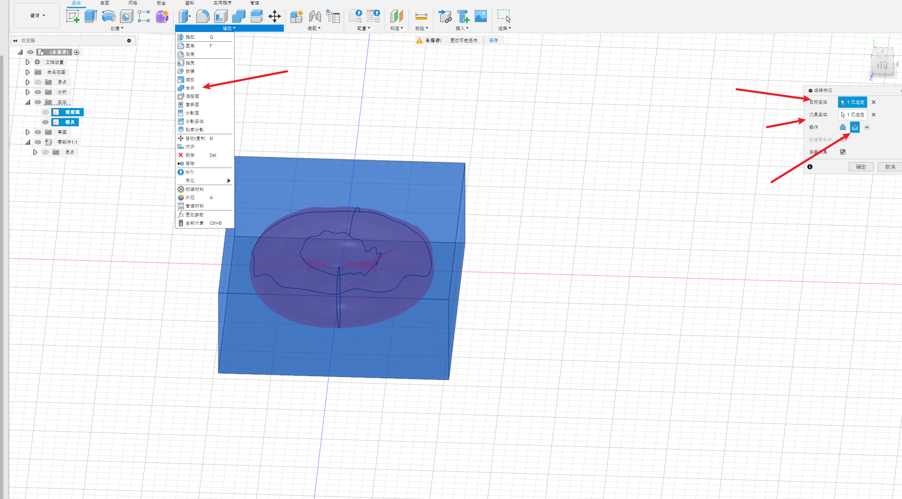The image size is (902, 499).
Task: Choose the Cut operation icon
Action: 854,127
